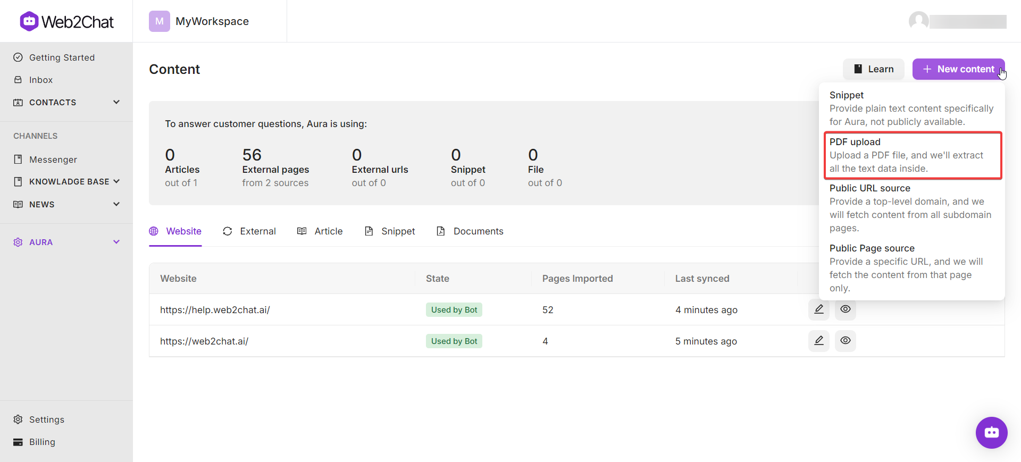Click the External urls stat

380,167
